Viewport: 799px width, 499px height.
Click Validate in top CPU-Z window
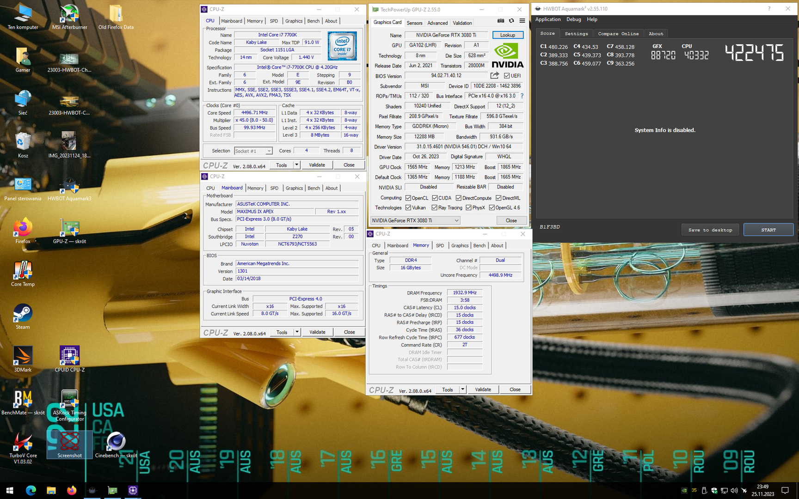point(317,164)
